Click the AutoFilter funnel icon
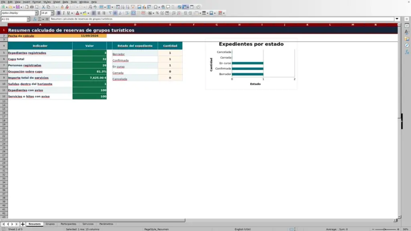411x231 pixels. pyautogui.click(x=133, y=7)
